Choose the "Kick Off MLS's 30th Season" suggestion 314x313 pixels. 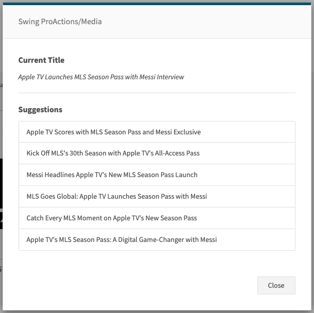tap(113, 153)
